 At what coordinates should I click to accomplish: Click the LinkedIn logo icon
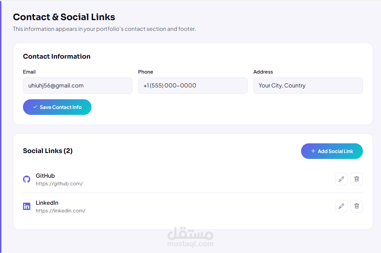pos(27,206)
